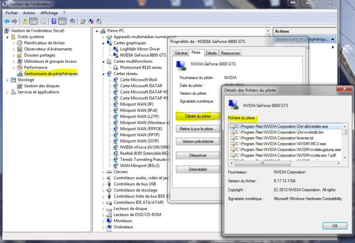Select Gestionnaire de périphériques in tree

51,73
